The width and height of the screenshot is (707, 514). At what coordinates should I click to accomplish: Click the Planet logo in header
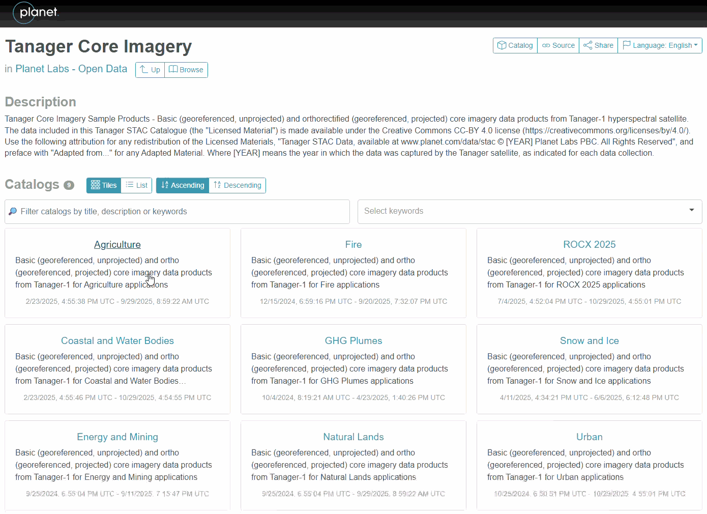tap(36, 13)
